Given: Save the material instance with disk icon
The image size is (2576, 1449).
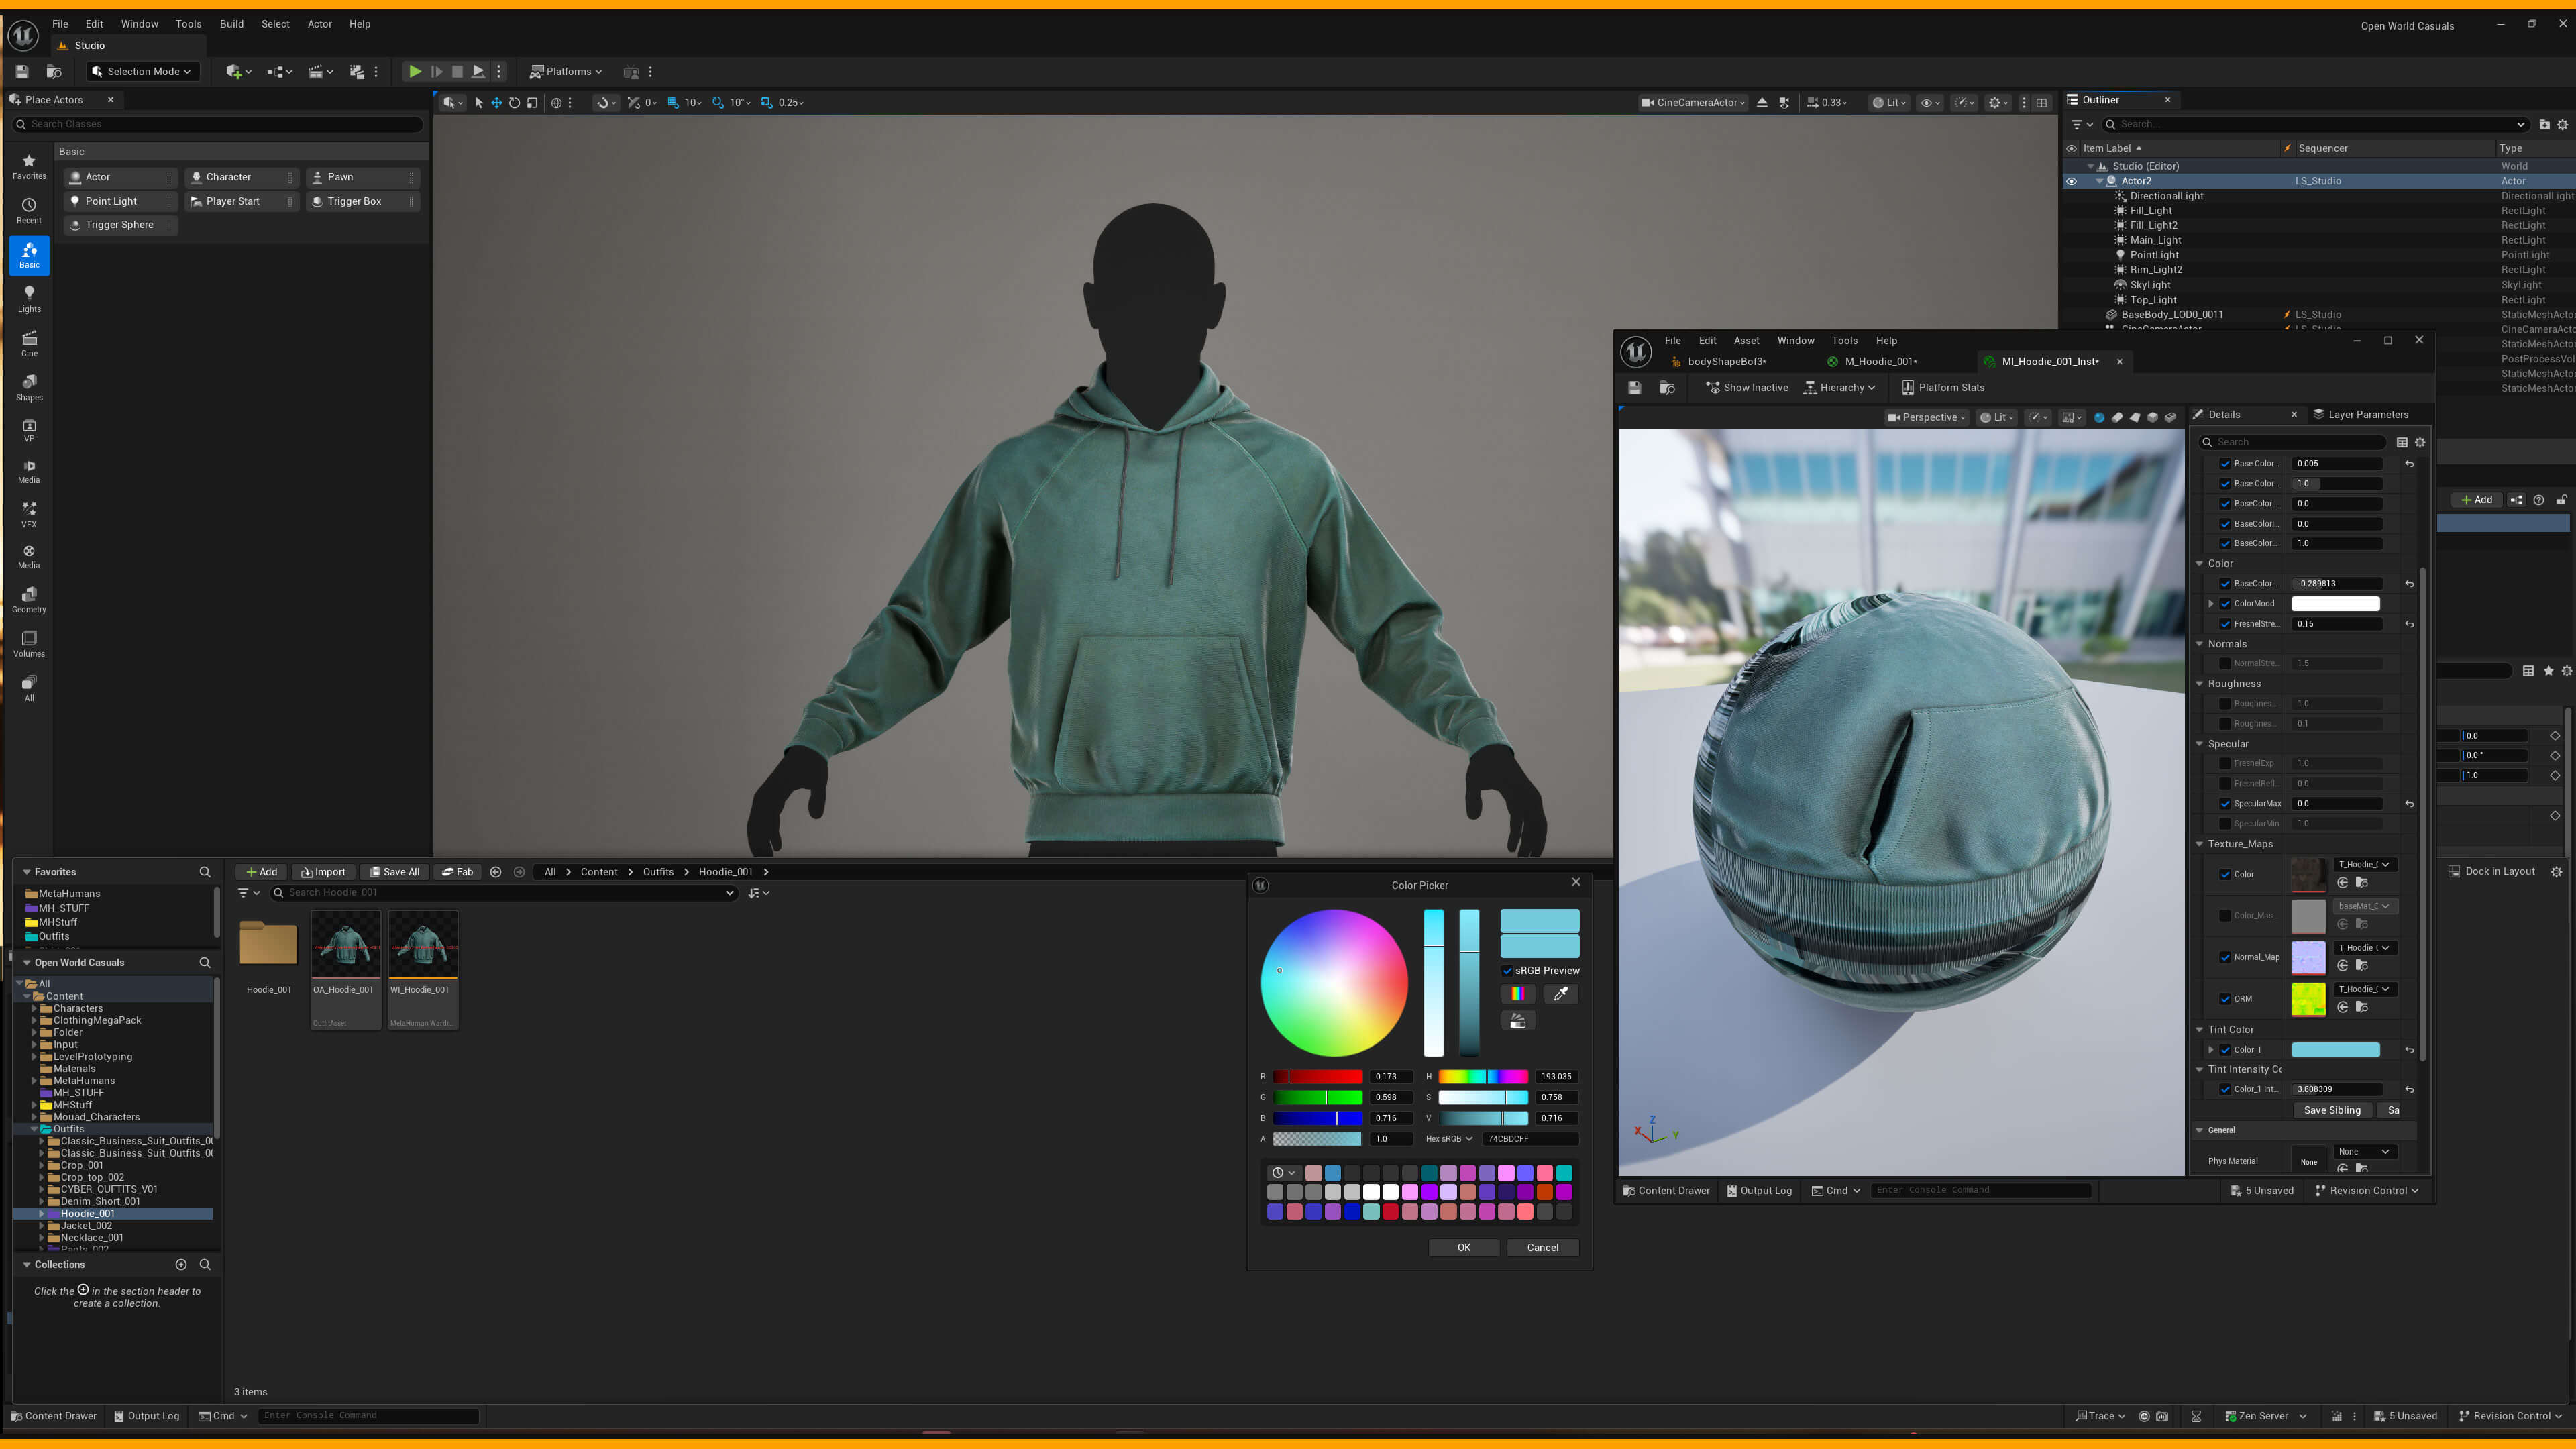Looking at the screenshot, I should 1634,388.
